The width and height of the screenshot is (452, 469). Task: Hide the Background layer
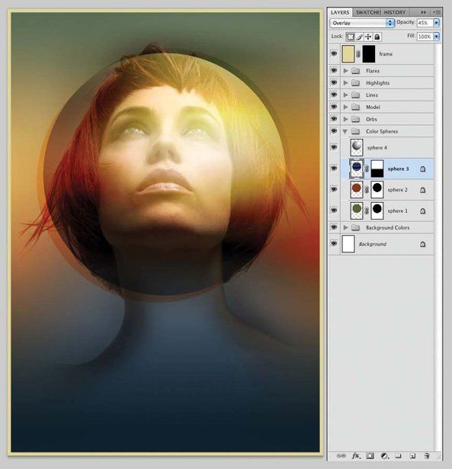tap(334, 244)
